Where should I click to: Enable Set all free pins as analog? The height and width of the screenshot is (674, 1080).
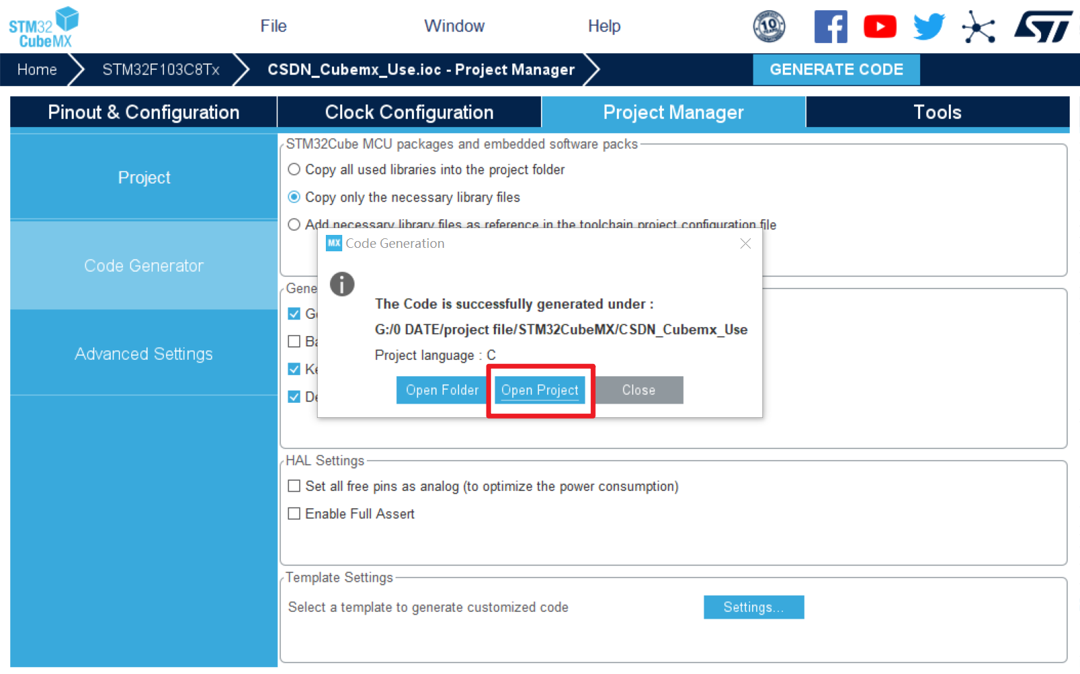(x=294, y=486)
